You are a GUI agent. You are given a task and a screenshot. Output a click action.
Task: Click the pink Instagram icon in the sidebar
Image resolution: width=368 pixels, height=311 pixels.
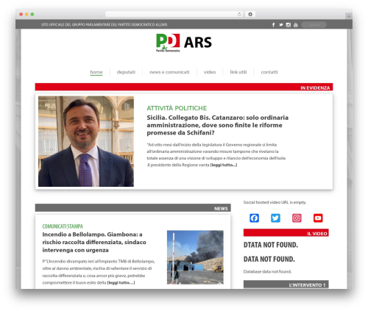pyautogui.click(x=297, y=218)
